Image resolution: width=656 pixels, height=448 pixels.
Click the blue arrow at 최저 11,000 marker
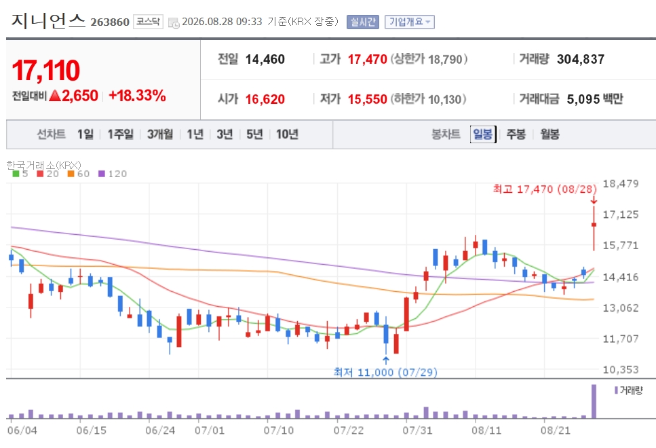pos(386,361)
